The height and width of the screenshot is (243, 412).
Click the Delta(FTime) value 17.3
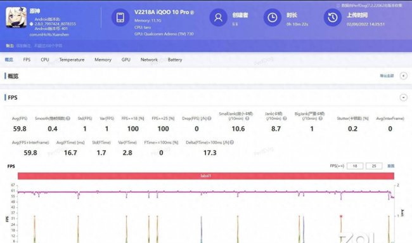pyautogui.click(x=210, y=153)
